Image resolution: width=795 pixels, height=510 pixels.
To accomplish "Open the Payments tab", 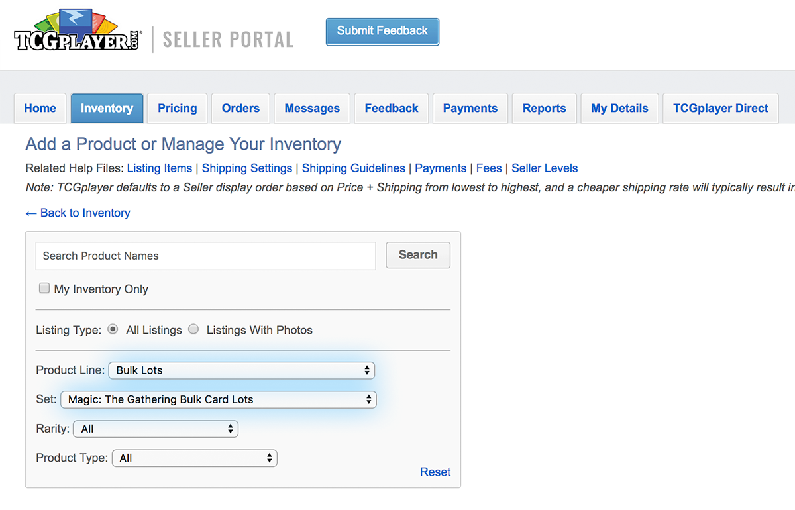I will point(470,108).
